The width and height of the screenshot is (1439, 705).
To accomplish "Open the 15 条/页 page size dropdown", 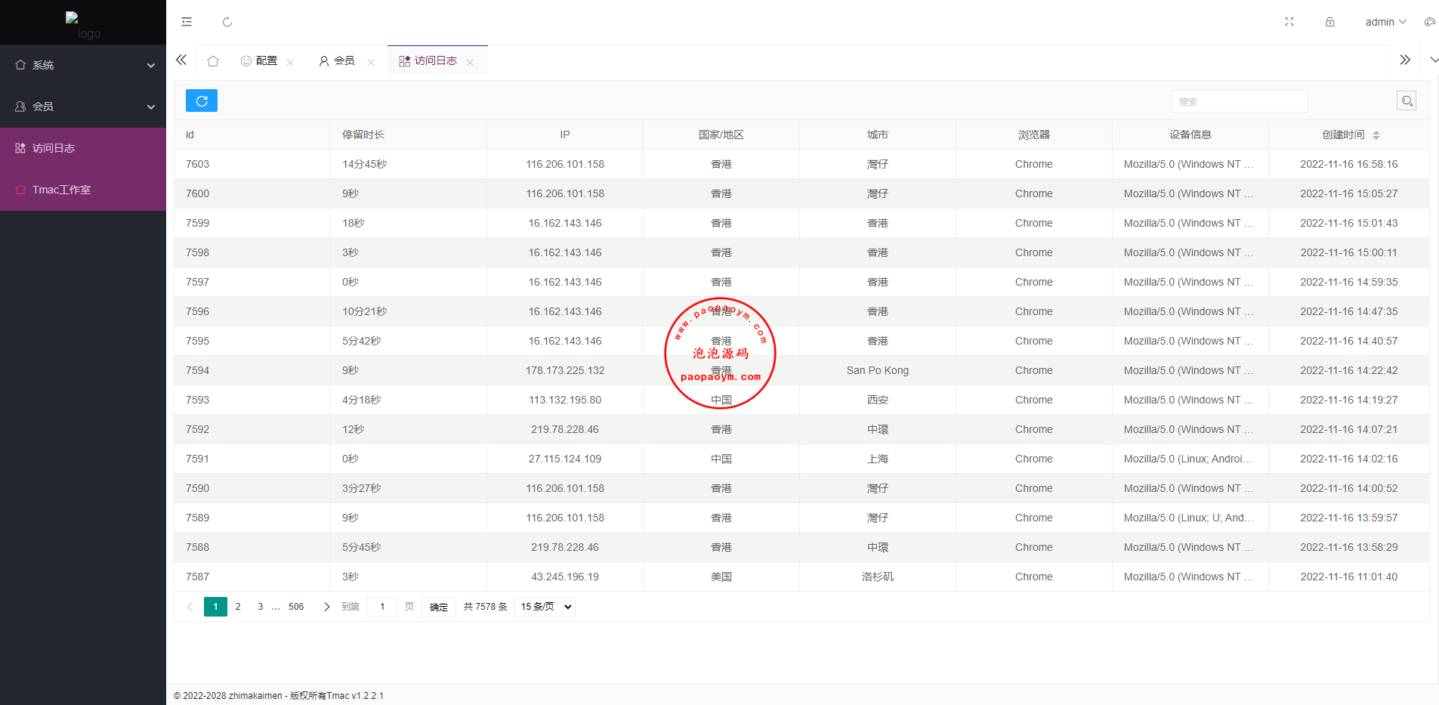I will pos(545,606).
